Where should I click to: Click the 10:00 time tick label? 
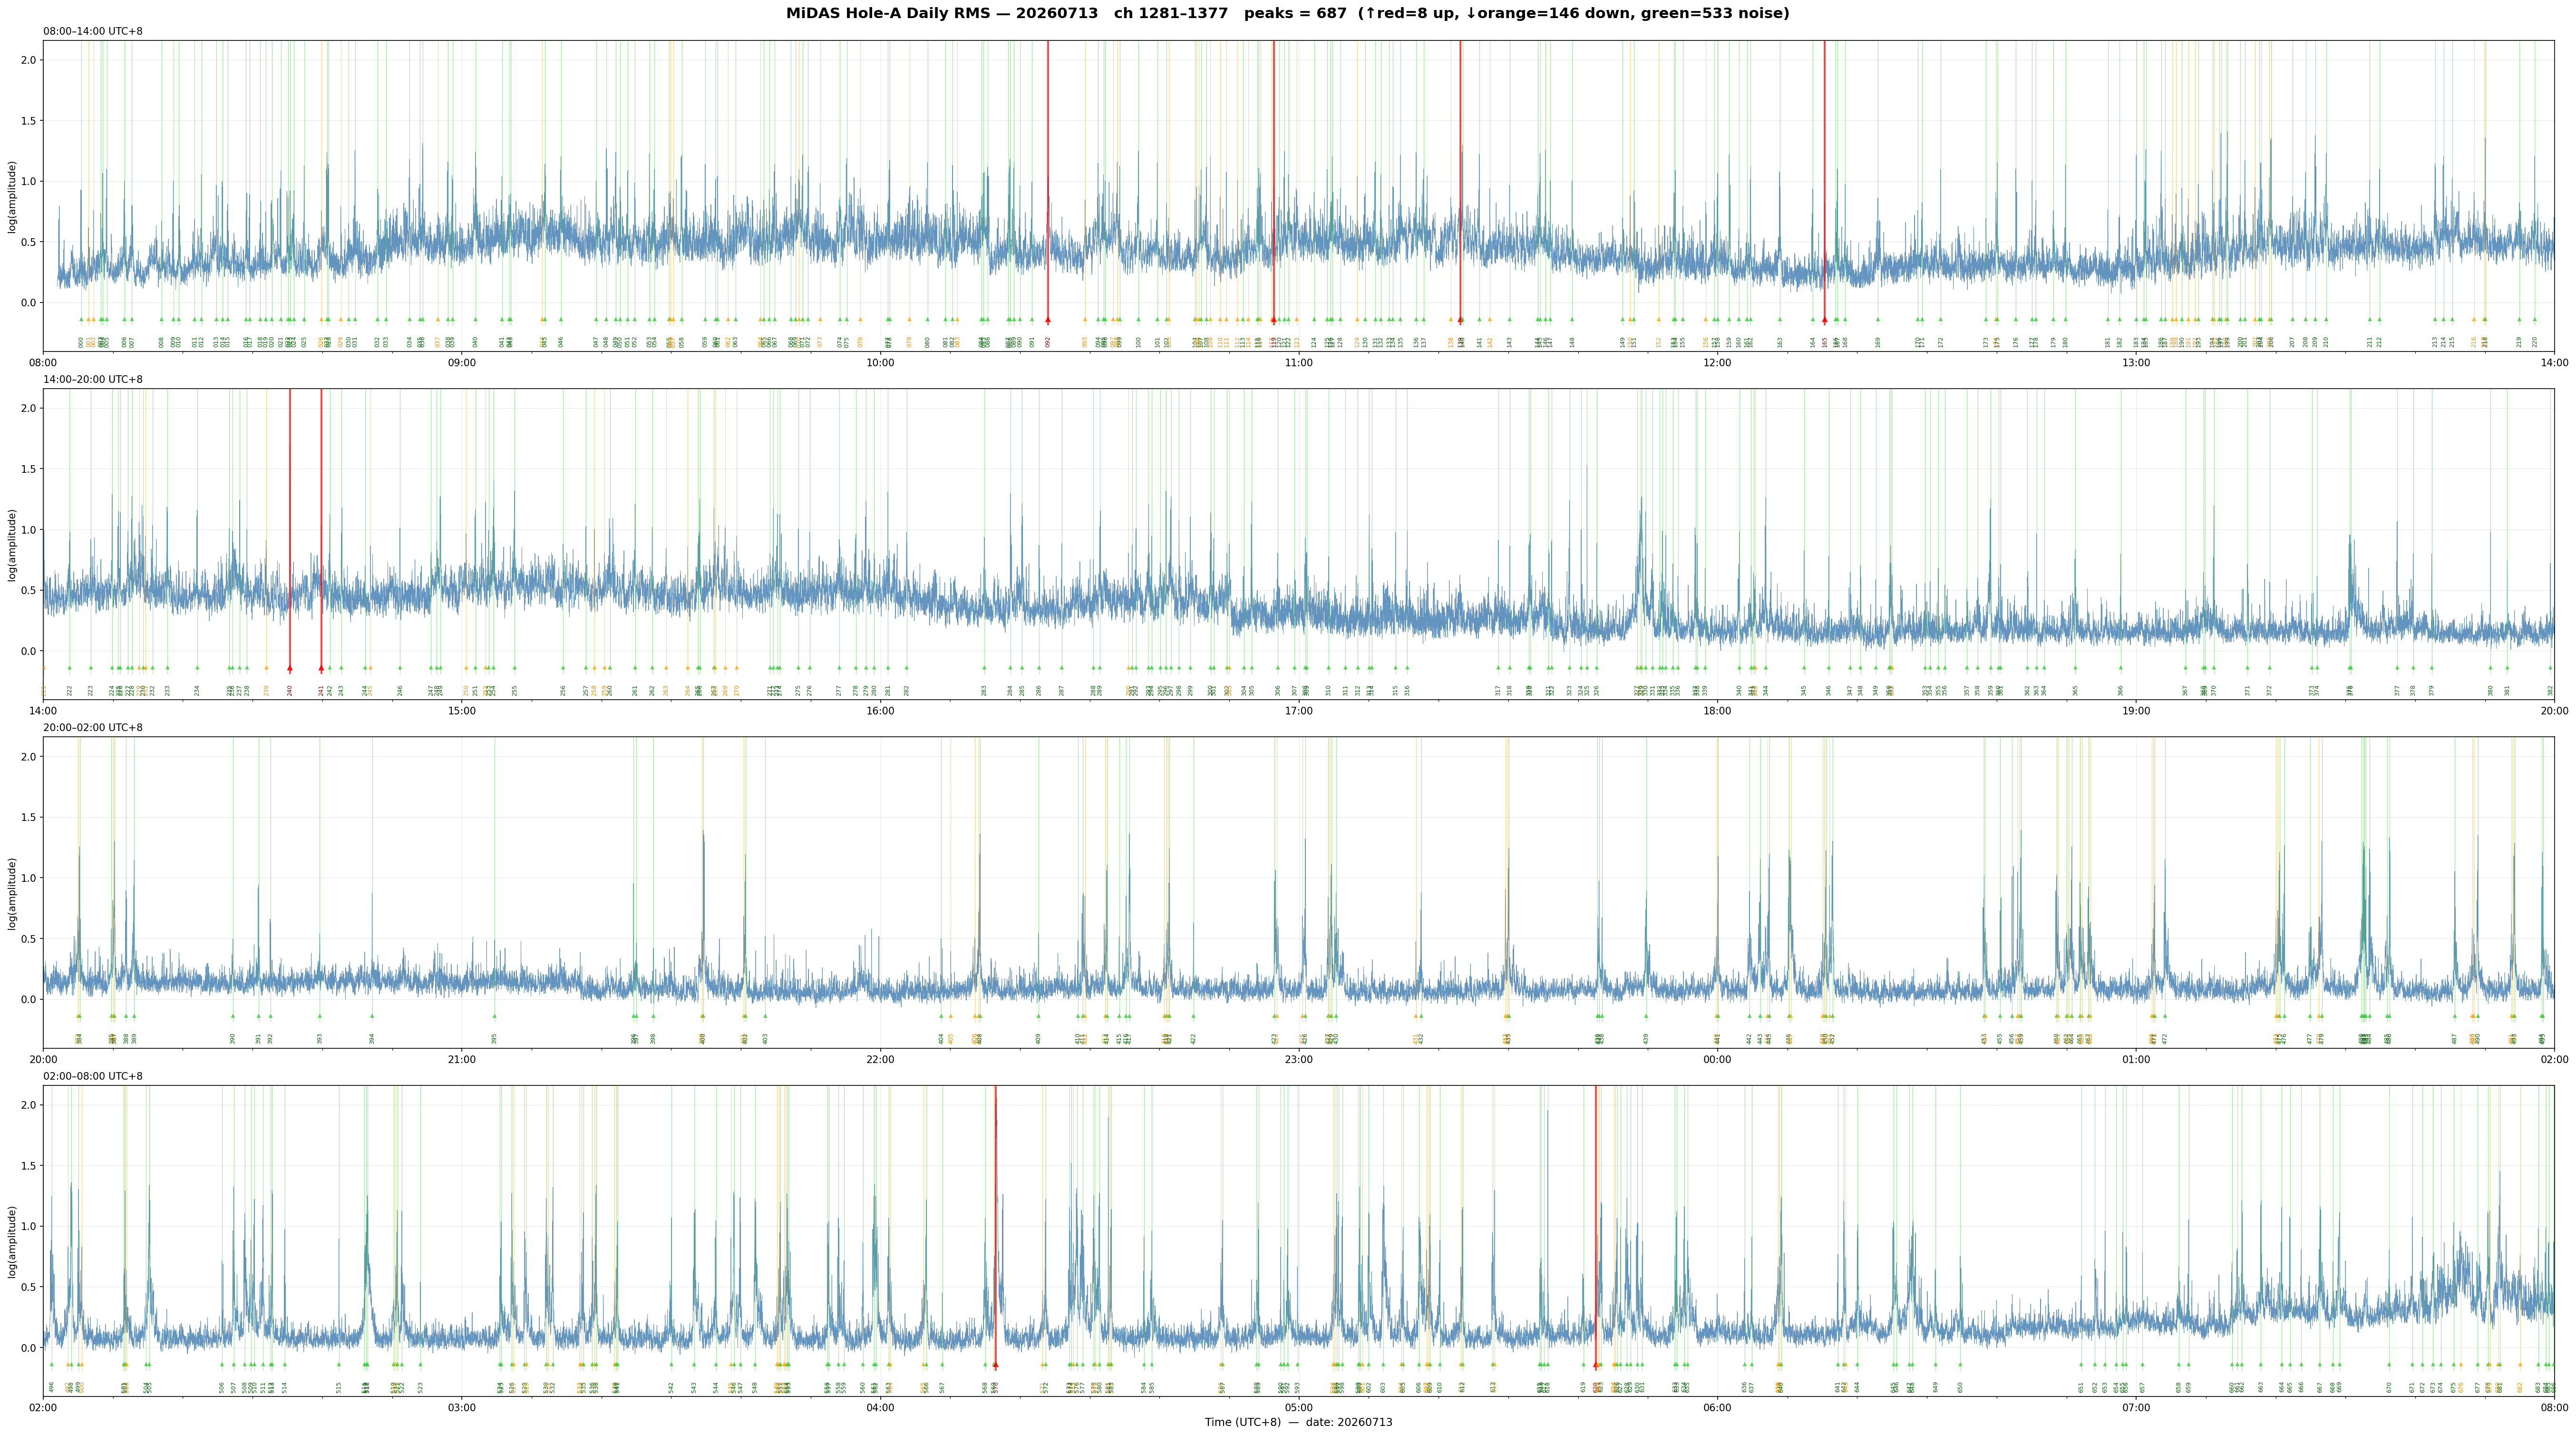click(880, 362)
